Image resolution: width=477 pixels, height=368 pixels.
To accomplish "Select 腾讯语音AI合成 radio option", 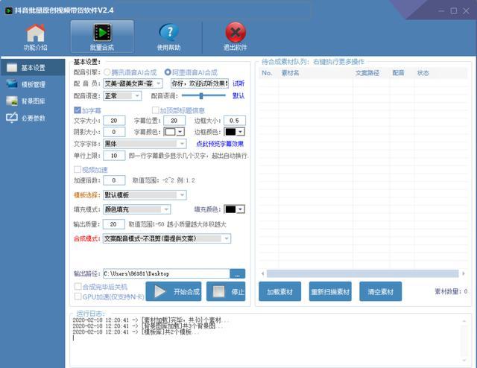I will tap(107, 72).
